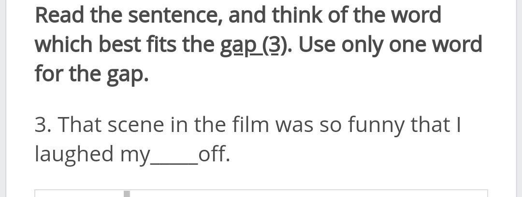The height and width of the screenshot is (197, 522).
Task: Click the word "funny" in the sentence
Action: (x=376, y=125)
